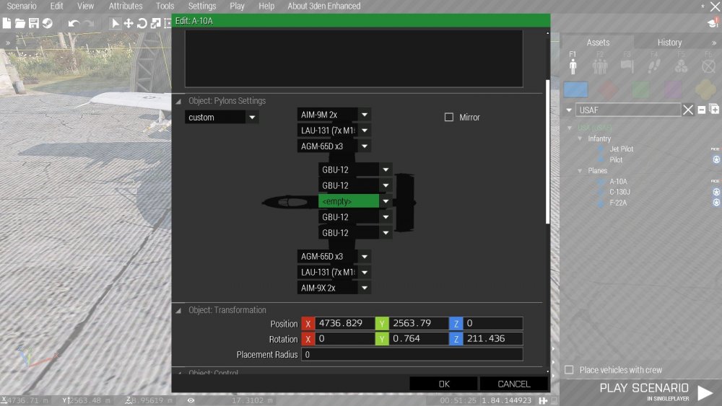722x406 pixels.
Task: Collapse the Object: Transformation section
Action: (x=178, y=310)
